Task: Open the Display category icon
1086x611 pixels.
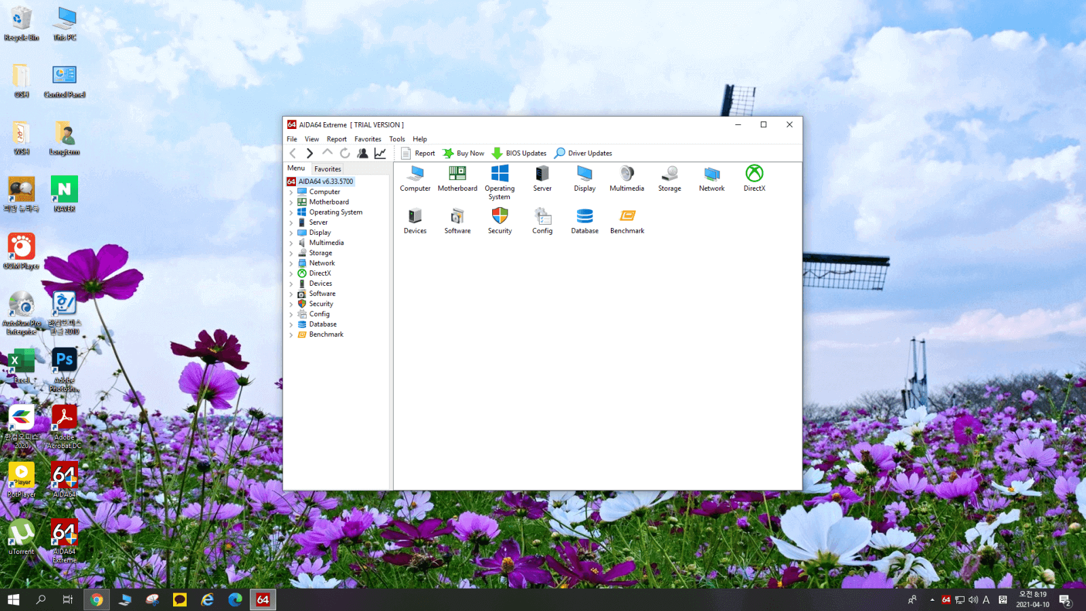Action: tap(584, 179)
